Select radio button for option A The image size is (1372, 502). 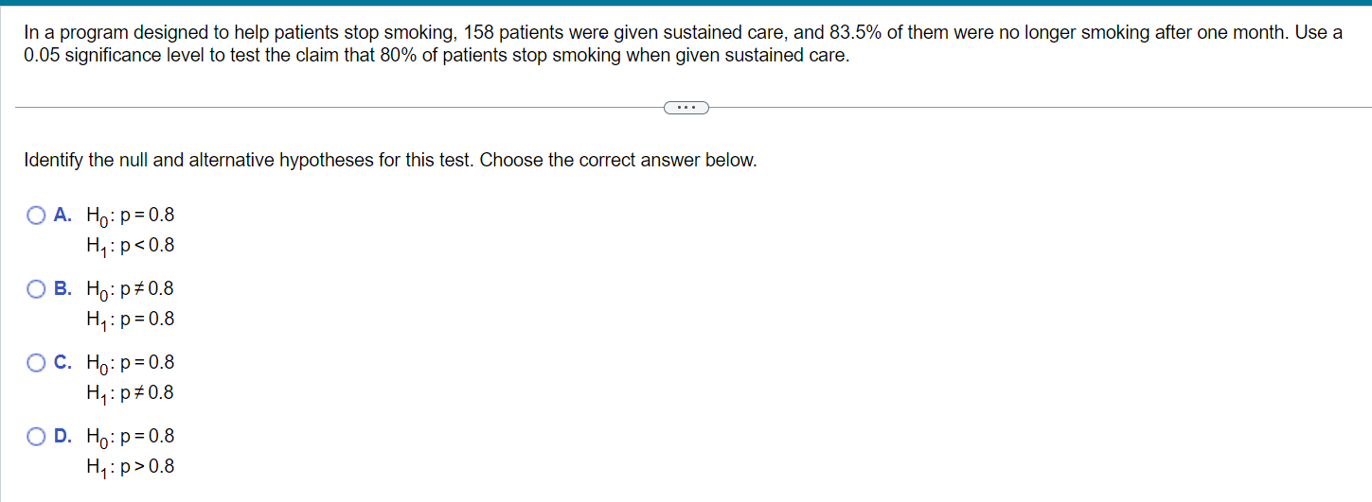click(36, 216)
